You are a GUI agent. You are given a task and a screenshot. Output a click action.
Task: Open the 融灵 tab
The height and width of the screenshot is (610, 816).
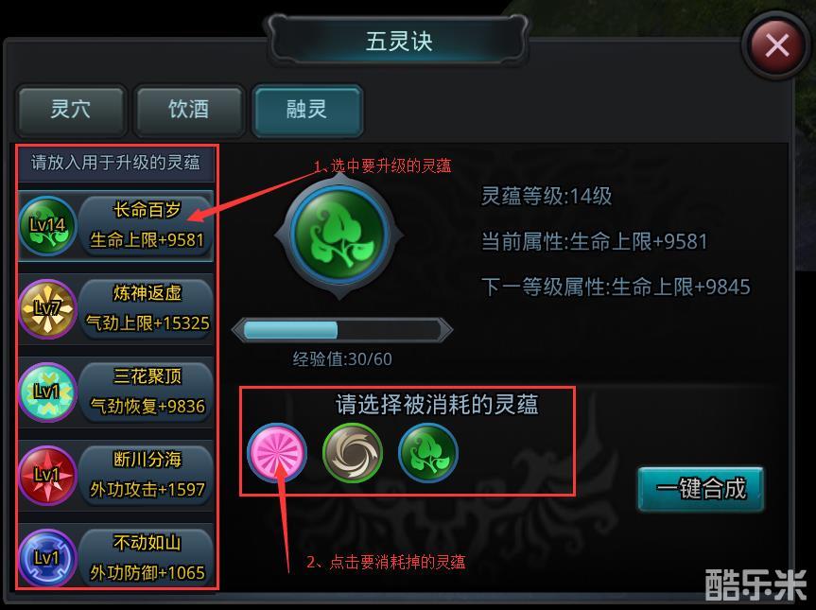307,110
